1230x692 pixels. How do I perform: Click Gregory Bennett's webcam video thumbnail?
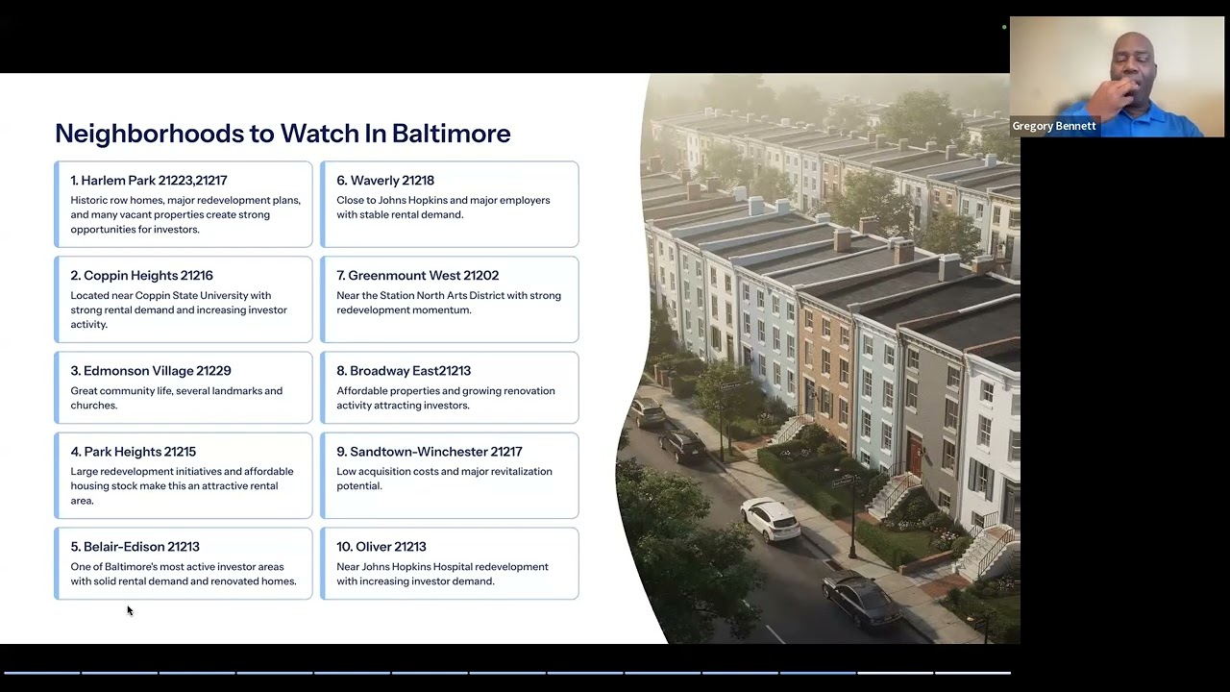pyautogui.click(x=1117, y=77)
